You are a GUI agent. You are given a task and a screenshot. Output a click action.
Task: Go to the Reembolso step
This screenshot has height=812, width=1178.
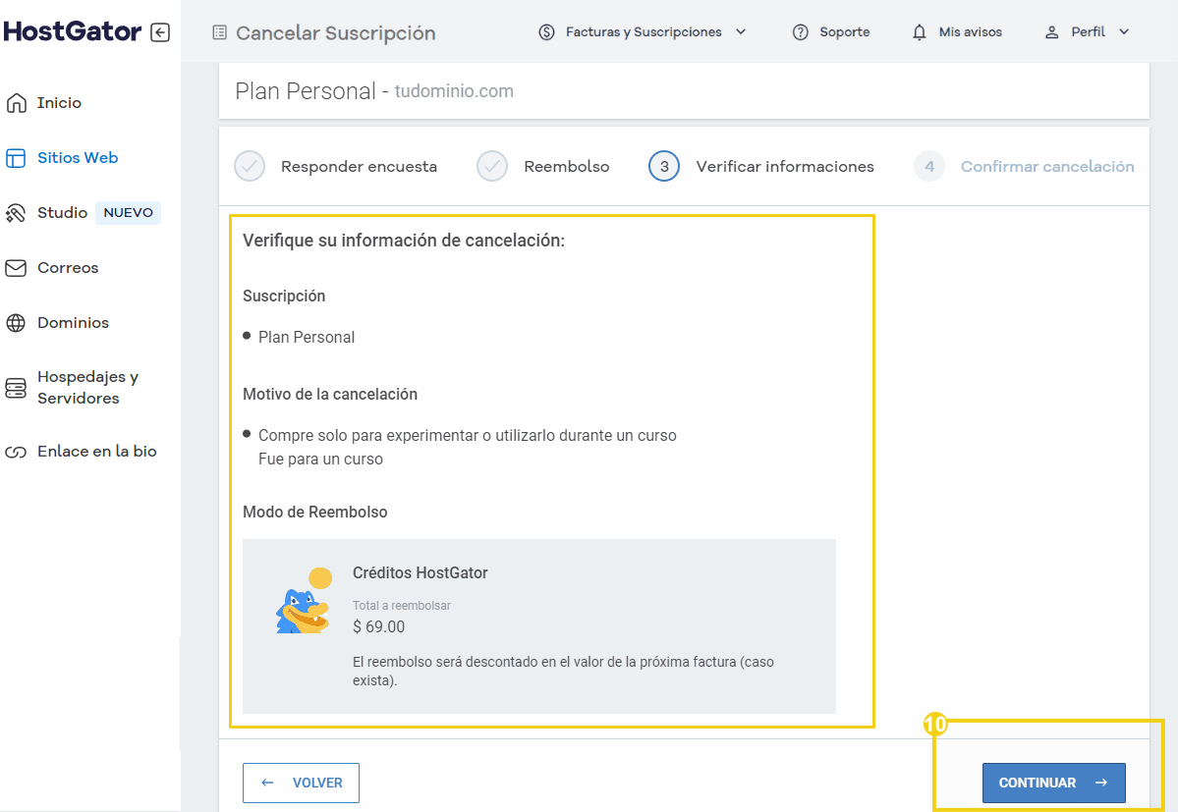[567, 167]
